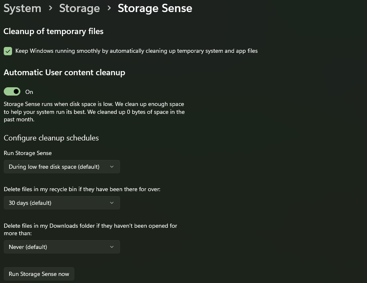Viewport: 367px width, 283px height.
Task: Navigate to Storage in the breadcrumb
Action: point(79,8)
